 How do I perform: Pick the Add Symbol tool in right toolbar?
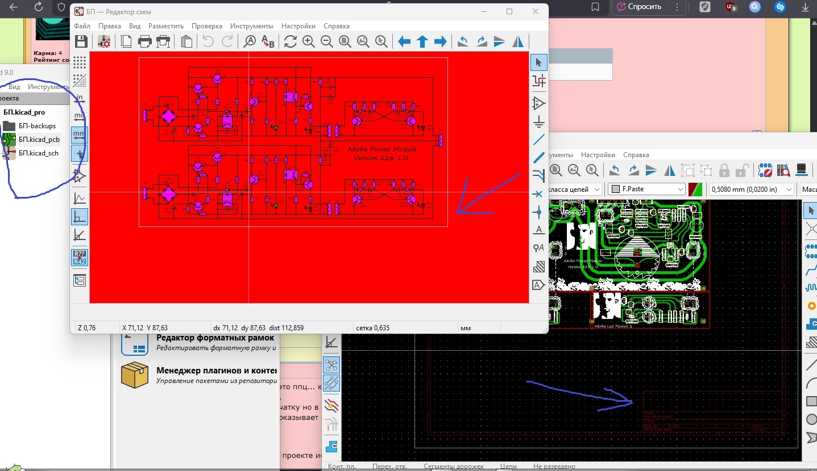coord(538,103)
